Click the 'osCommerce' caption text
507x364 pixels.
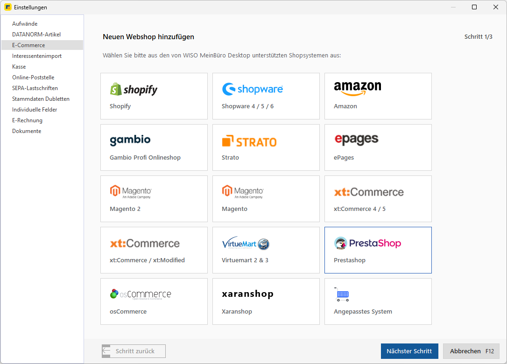(x=128, y=312)
